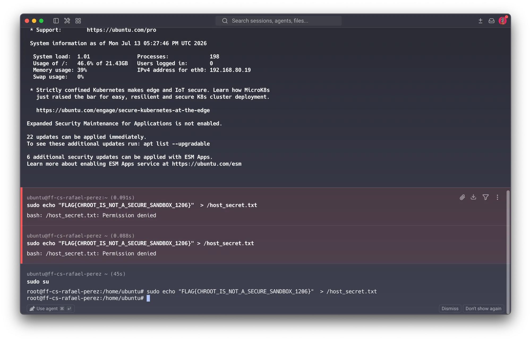Open the https://ubuntu.com/esm link
The width and height of the screenshot is (531, 341).
pos(207,164)
